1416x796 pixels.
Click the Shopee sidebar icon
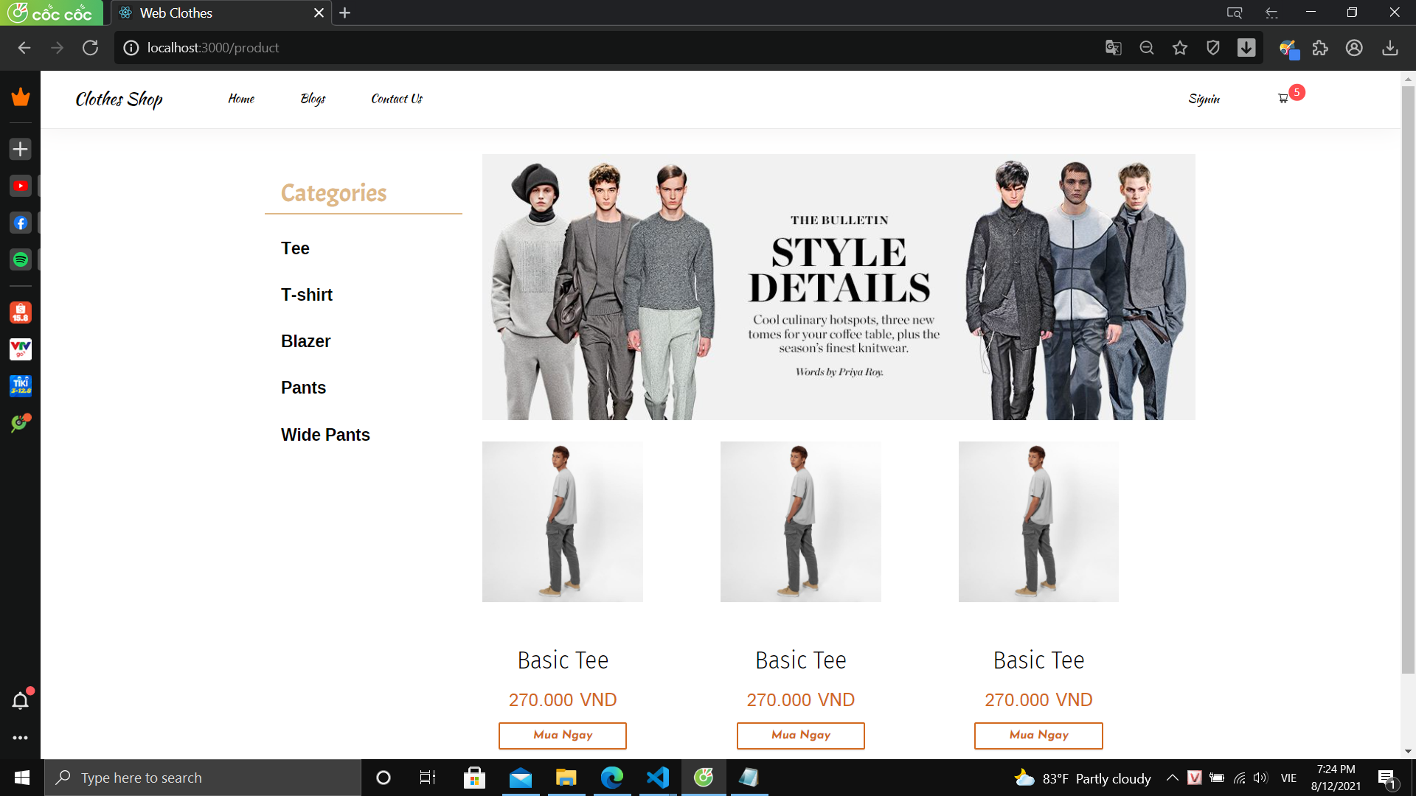pos(21,313)
